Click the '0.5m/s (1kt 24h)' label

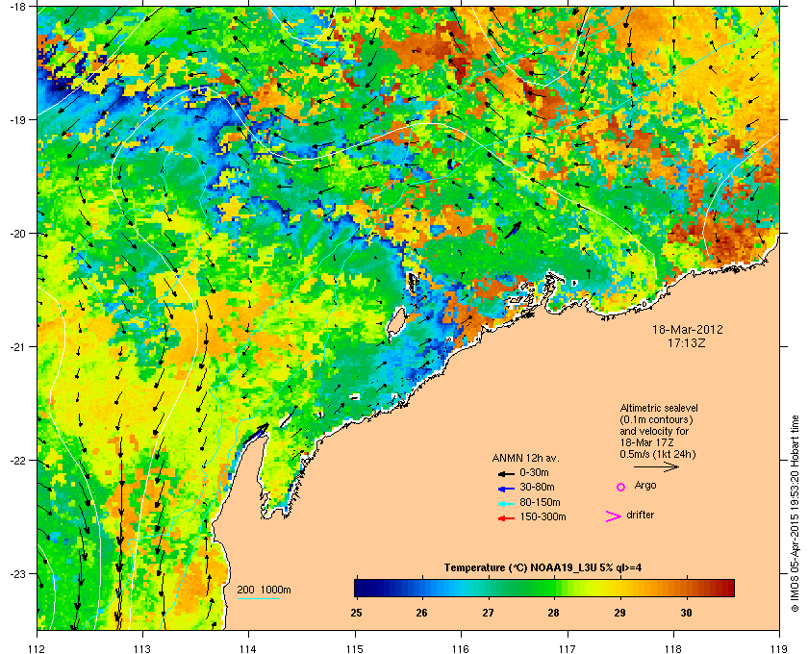click(x=658, y=455)
